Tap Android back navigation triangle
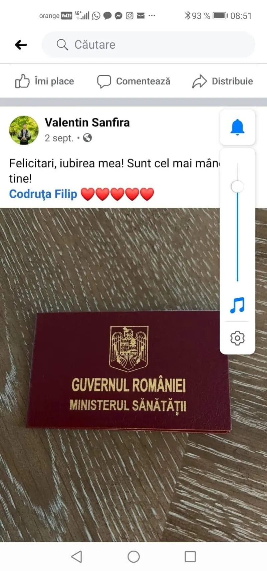 77,556
